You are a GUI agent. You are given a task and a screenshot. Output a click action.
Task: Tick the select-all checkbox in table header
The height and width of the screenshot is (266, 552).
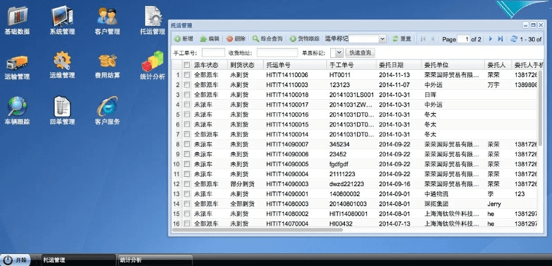187,65
